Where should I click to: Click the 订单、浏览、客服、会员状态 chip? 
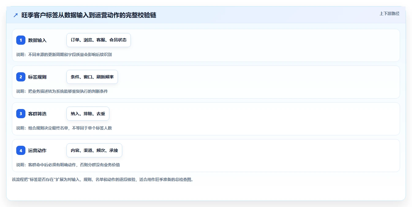click(x=99, y=40)
